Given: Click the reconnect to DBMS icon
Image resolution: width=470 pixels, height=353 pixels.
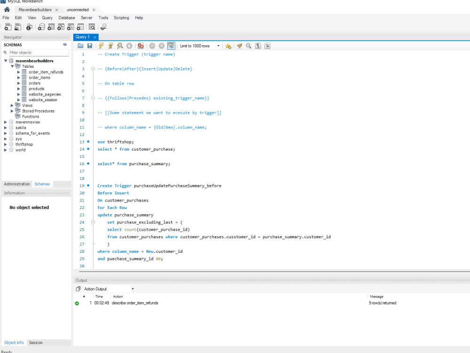Looking at the screenshot, I should click(x=103, y=27).
